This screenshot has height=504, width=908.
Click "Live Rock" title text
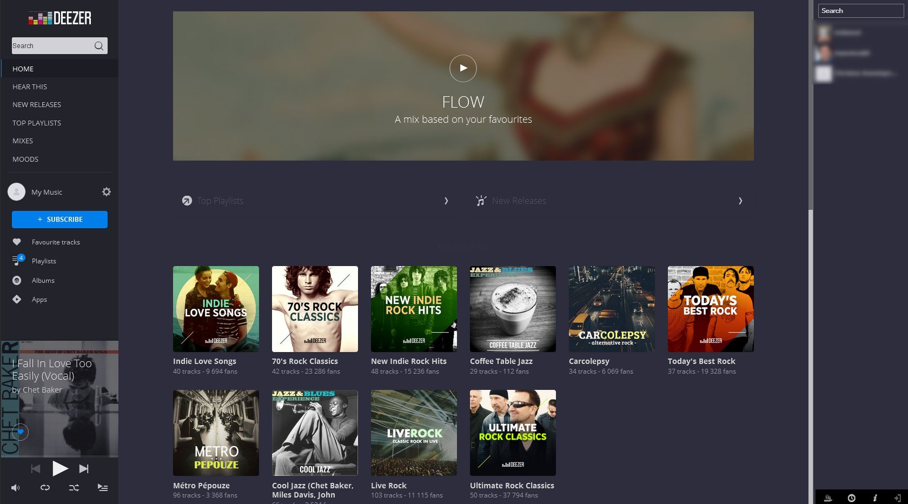pyautogui.click(x=389, y=486)
